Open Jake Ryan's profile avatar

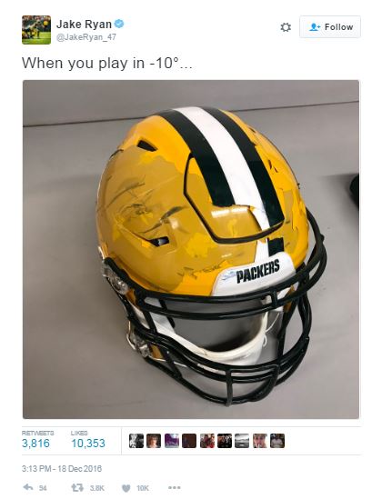(x=36, y=30)
